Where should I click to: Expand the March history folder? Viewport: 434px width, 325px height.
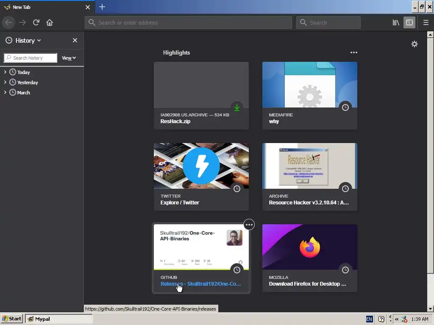pos(5,93)
